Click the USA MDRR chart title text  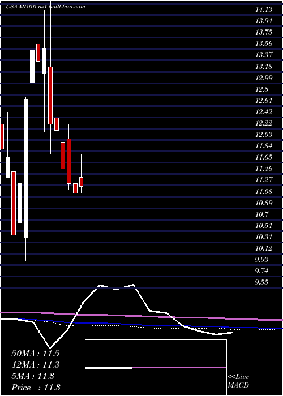(x=45, y=7)
